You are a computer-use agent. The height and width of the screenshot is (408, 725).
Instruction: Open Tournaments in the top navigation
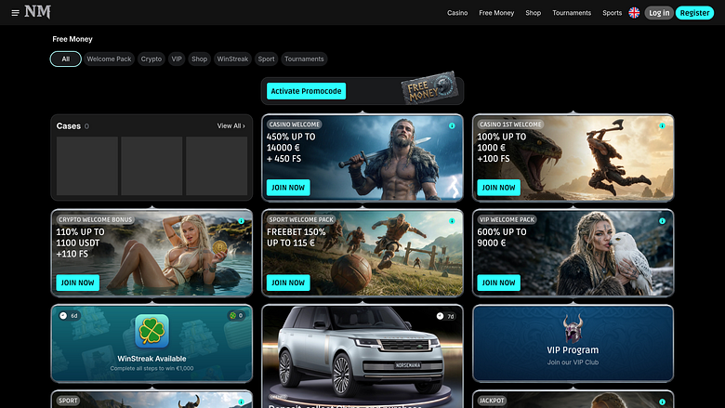(x=572, y=13)
